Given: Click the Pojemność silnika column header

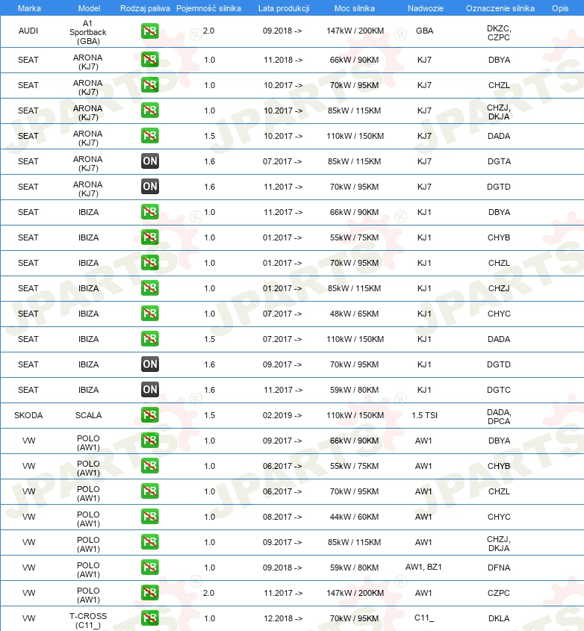Looking at the screenshot, I should tap(208, 8).
